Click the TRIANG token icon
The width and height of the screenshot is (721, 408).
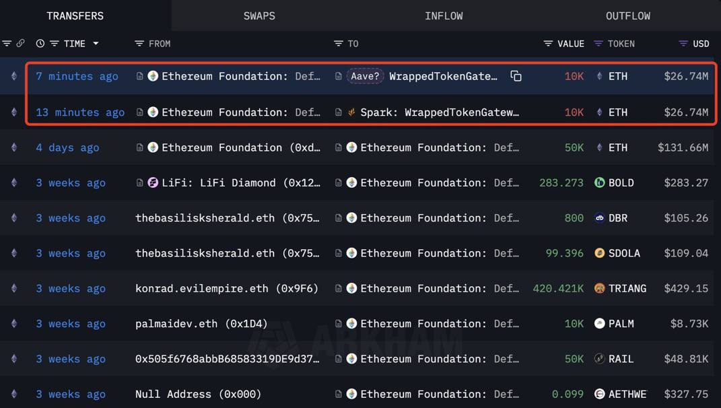[x=600, y=288]
